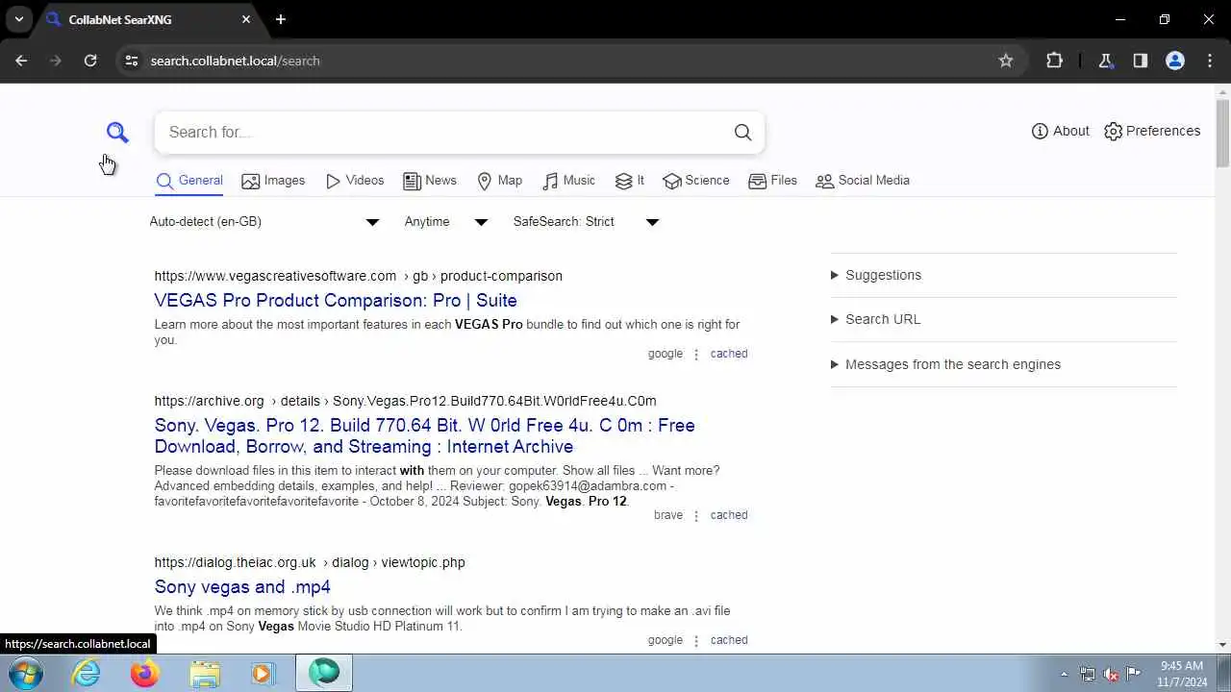Open the Social Media category
This screenshot has height=692, width=1231.
pos(863,181)
